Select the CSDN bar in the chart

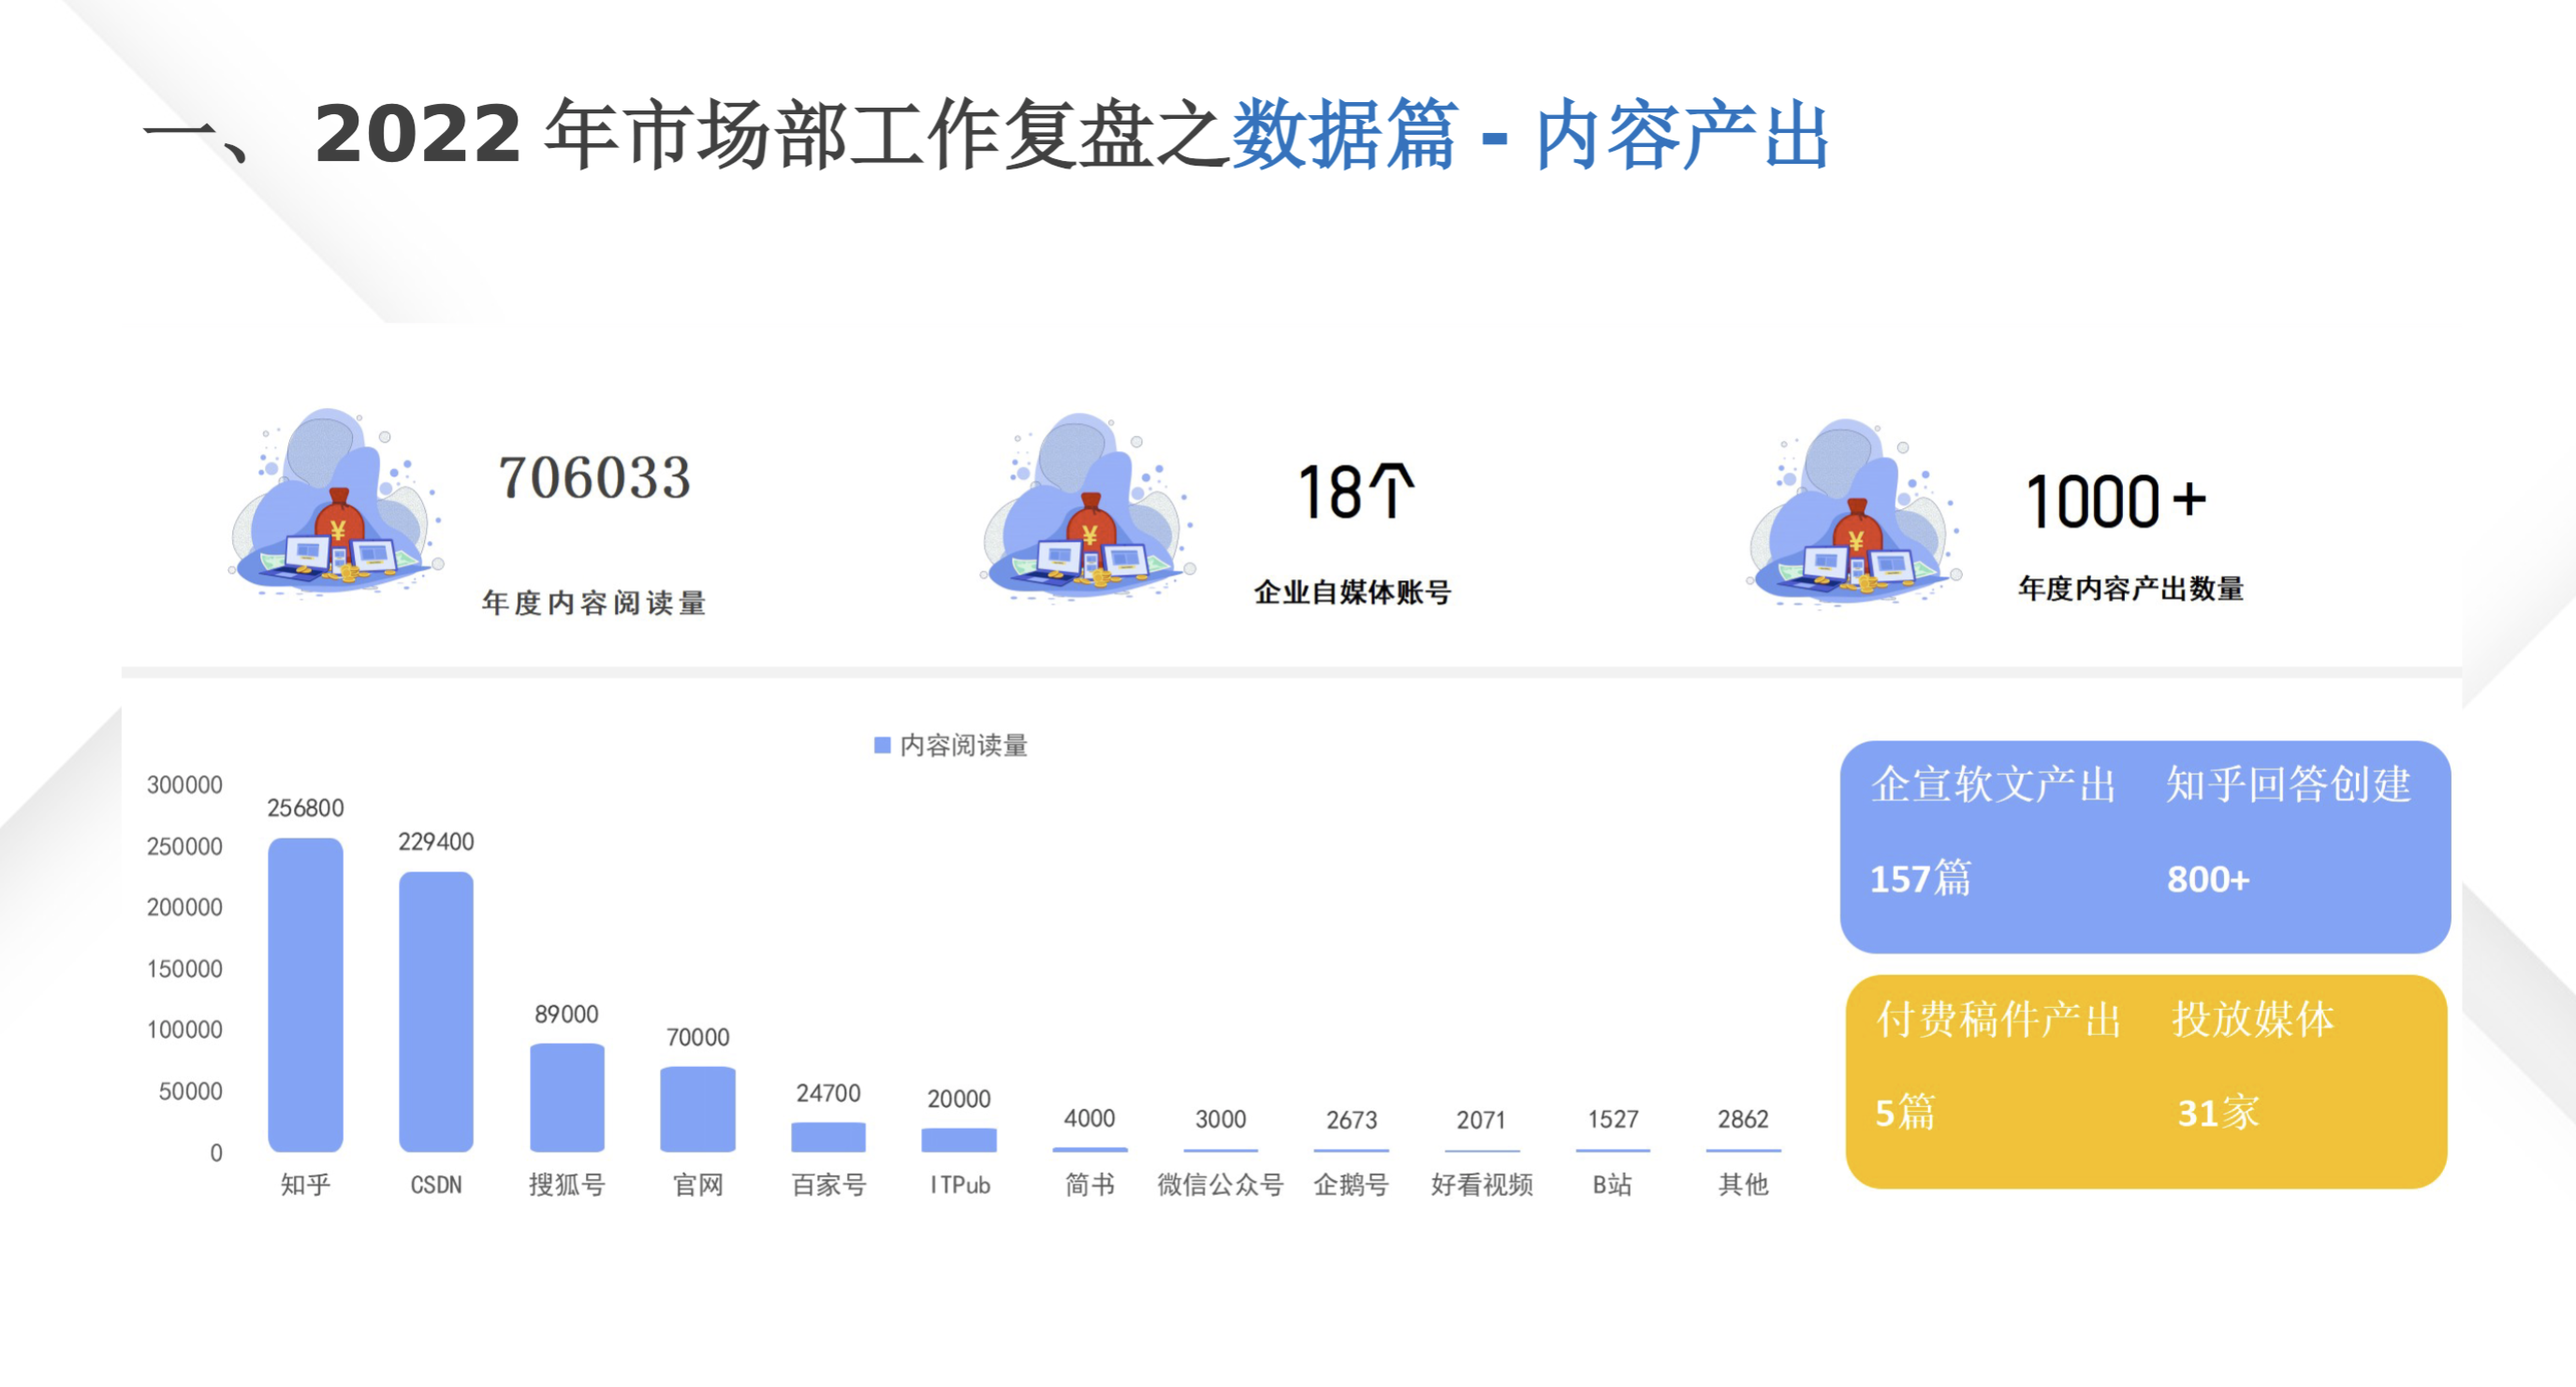click(436, 1011)
